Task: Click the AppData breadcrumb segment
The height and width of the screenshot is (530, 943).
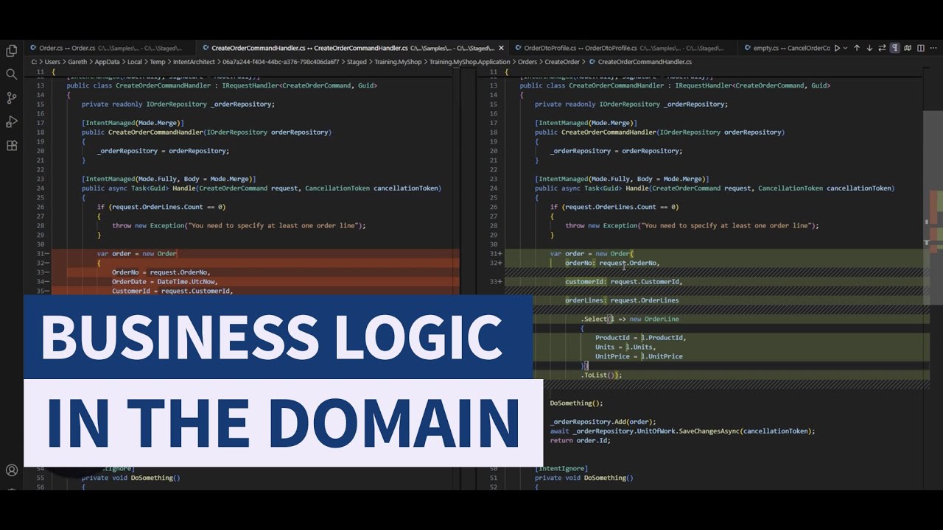Action: 108,62
